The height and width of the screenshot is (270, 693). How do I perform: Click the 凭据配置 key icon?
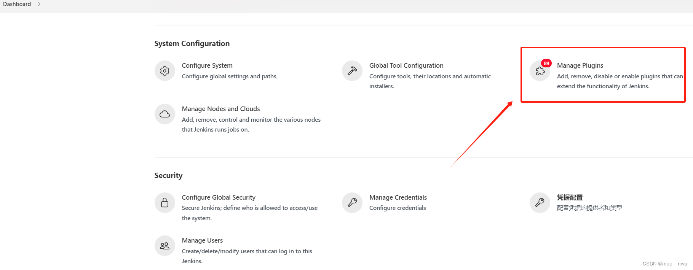click(x=540, y=203)
